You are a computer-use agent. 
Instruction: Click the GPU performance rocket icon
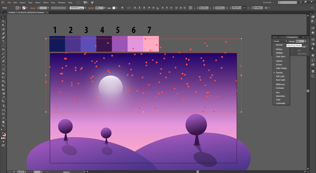[x=92, y=2]
